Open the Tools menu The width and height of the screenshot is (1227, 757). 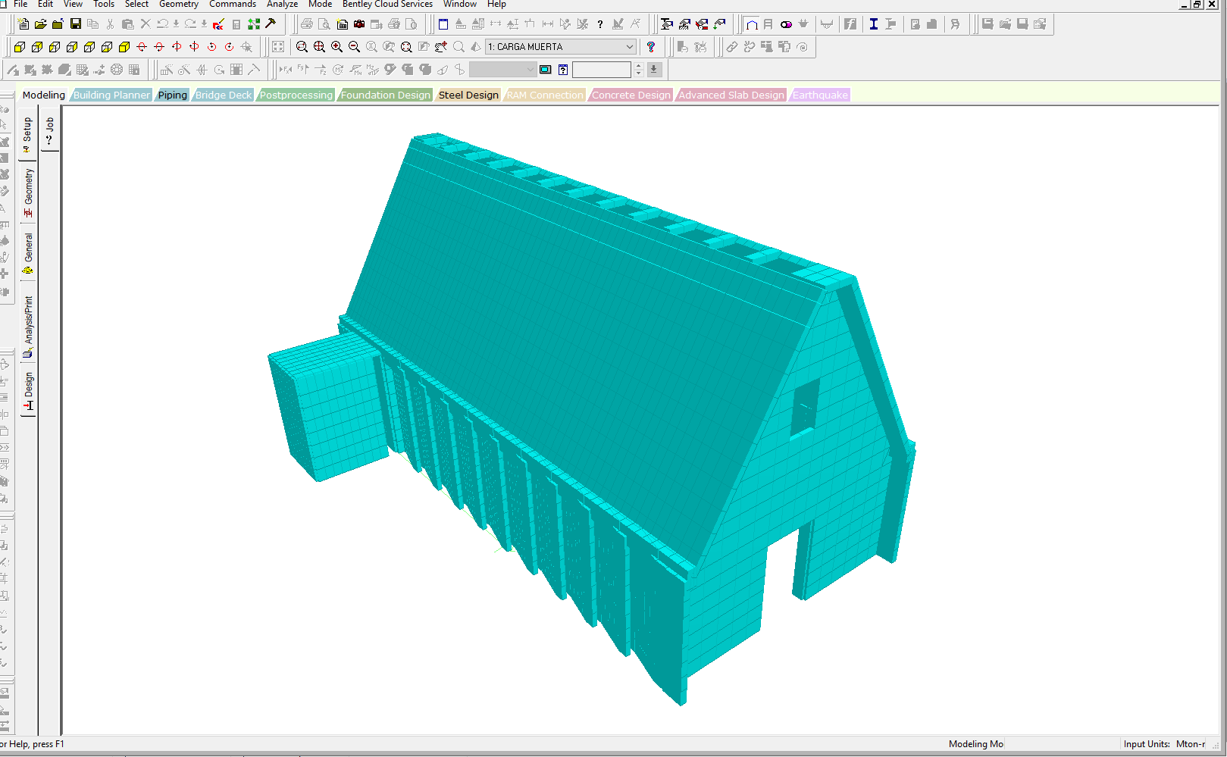click(104, 5)
